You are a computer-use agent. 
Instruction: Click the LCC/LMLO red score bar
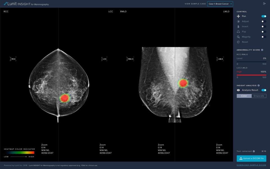251,75
